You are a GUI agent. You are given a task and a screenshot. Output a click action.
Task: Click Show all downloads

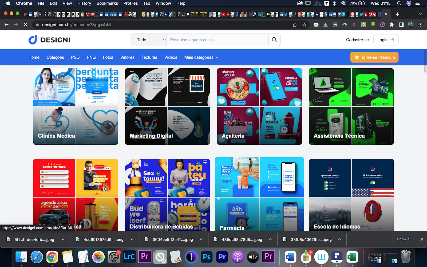[x=404, y=239]
